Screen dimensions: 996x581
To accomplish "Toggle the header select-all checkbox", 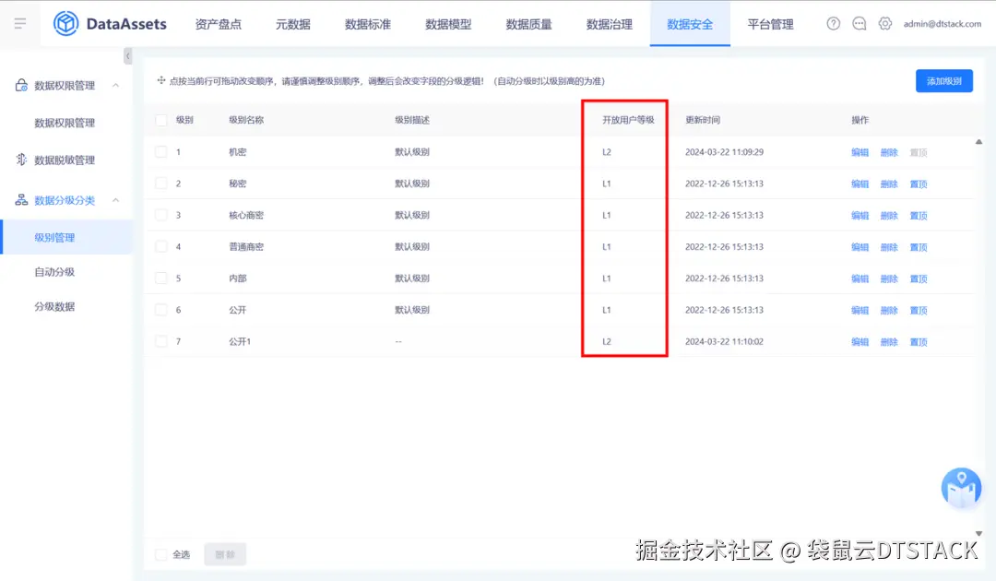I will [161, 120].
